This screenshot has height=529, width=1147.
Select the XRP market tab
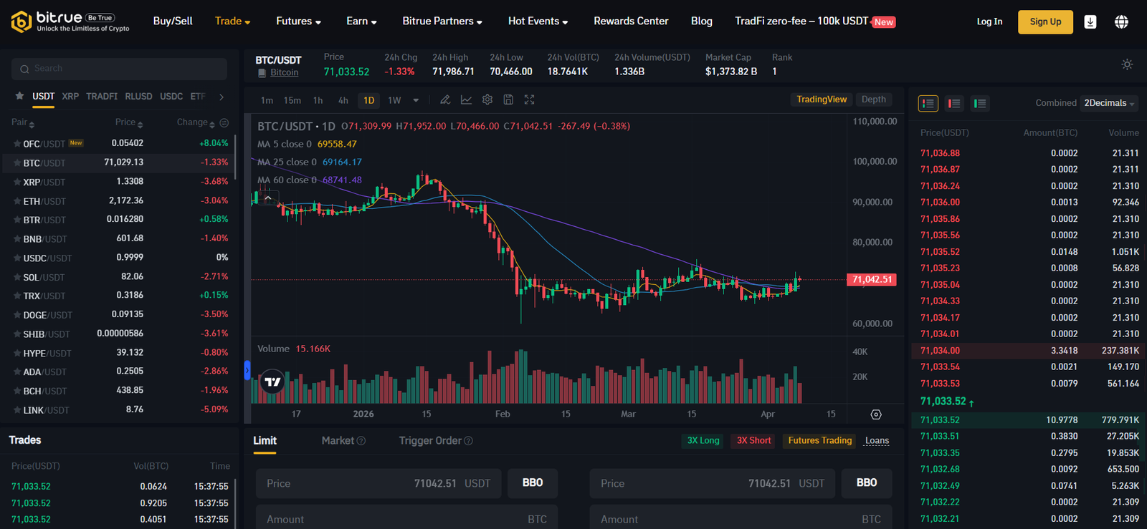pos(70,96)
